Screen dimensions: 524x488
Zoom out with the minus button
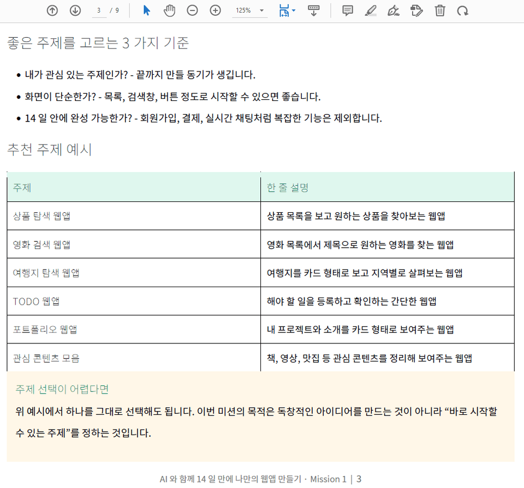click(x=192, y=11)
